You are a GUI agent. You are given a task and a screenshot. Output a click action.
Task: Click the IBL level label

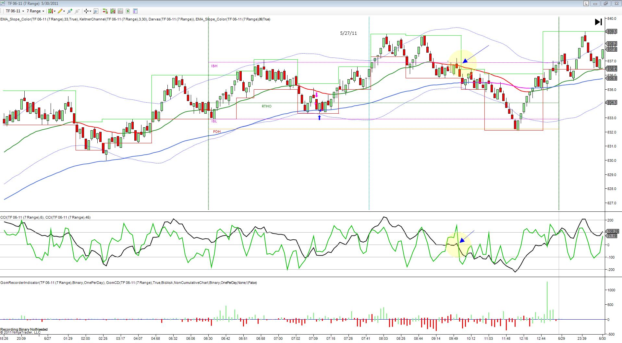pyautogui.click(x=214, y=121)
